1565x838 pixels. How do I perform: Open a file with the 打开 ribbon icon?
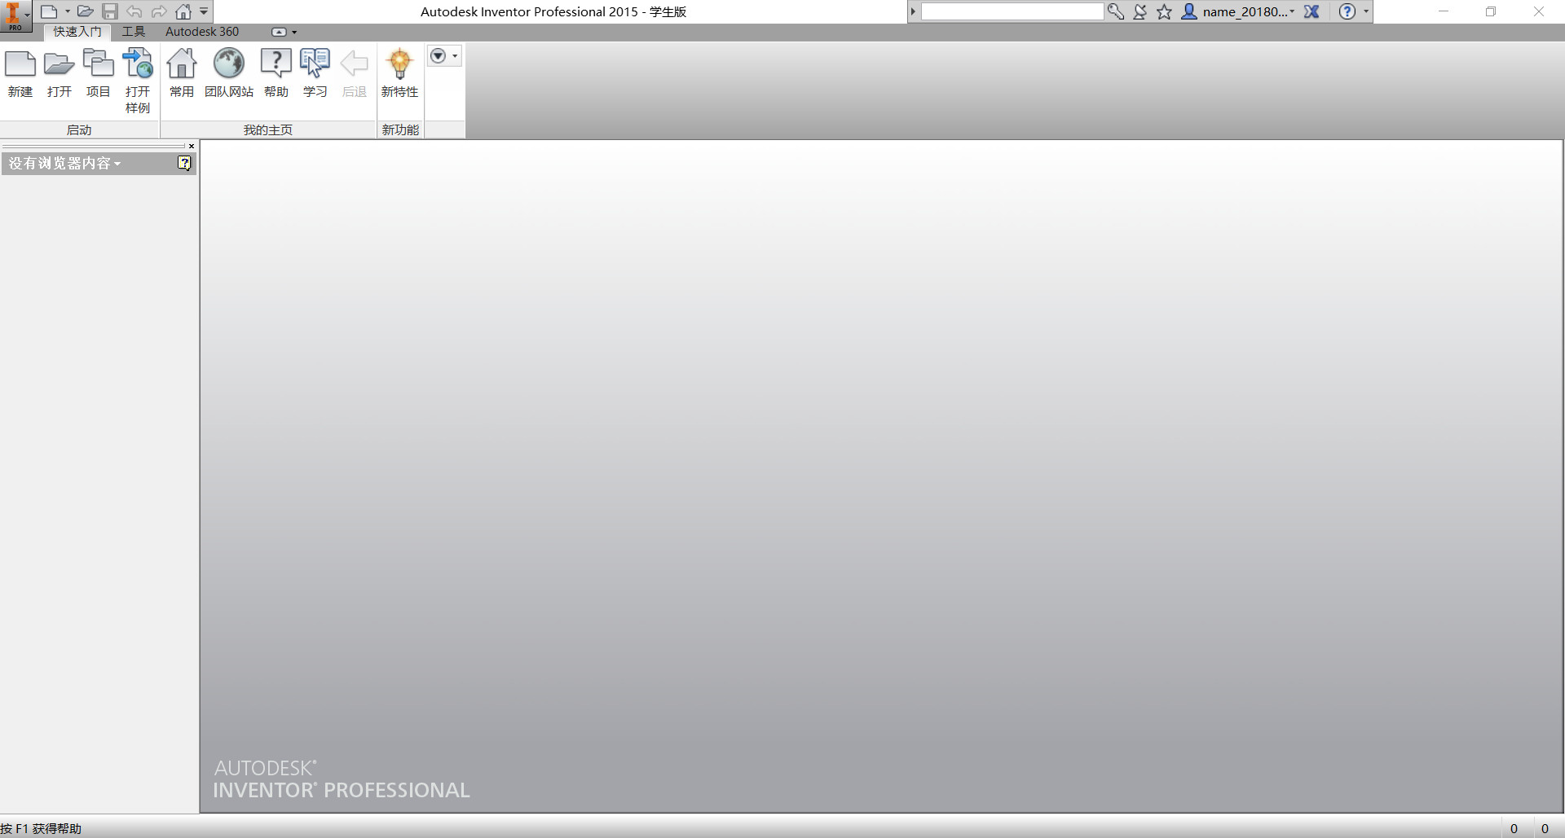59,73
